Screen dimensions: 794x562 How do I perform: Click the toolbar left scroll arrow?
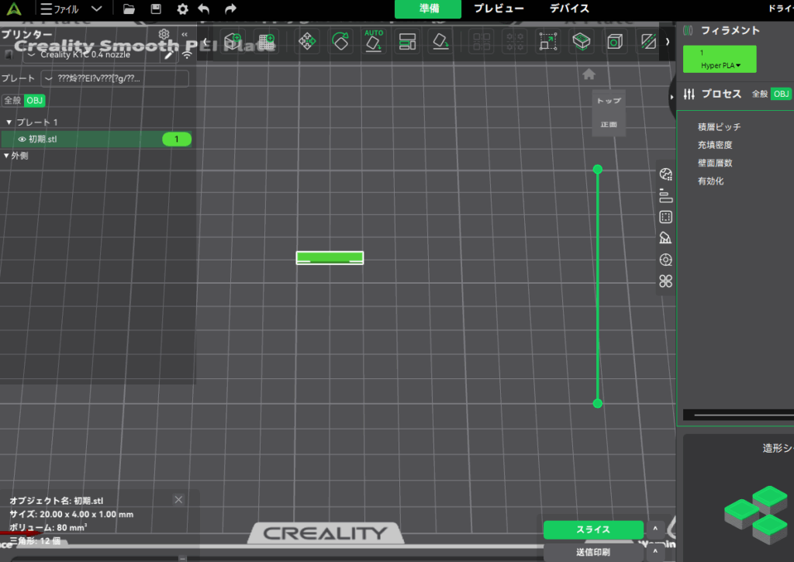[x=205, y=42]
